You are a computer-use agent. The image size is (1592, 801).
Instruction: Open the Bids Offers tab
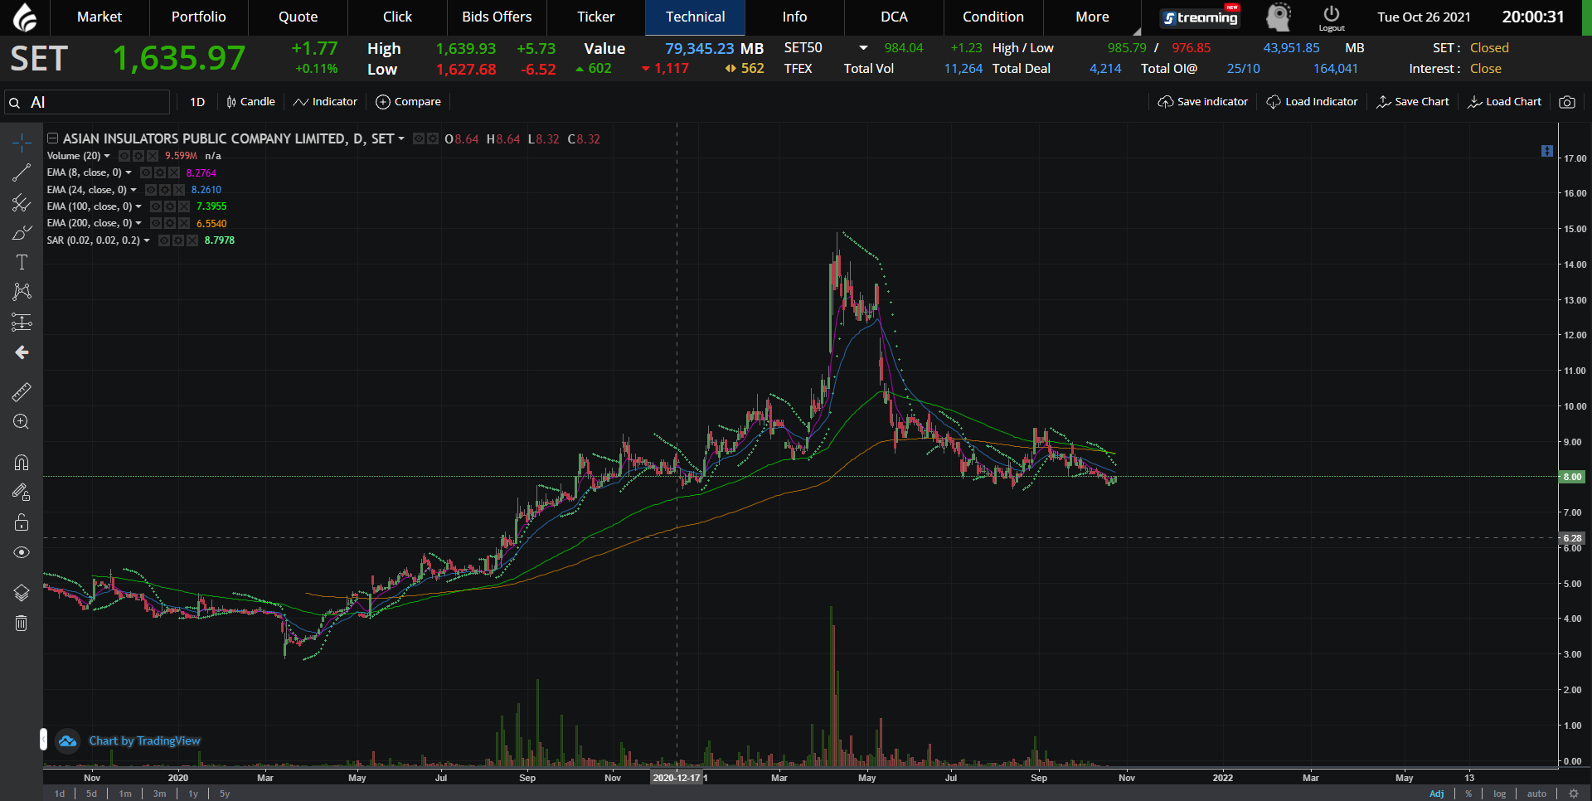coord(497,17)
